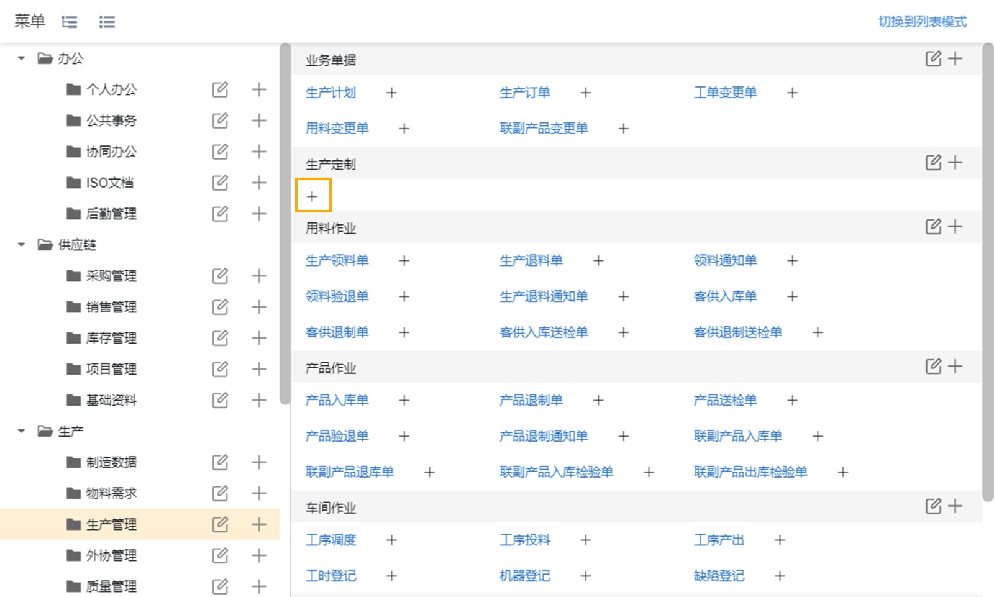The width and height of the screenshot is (994, 597).
Task: Click the left tree panel scrollbar
Action: pyautogui.click(x=285, y=224)
